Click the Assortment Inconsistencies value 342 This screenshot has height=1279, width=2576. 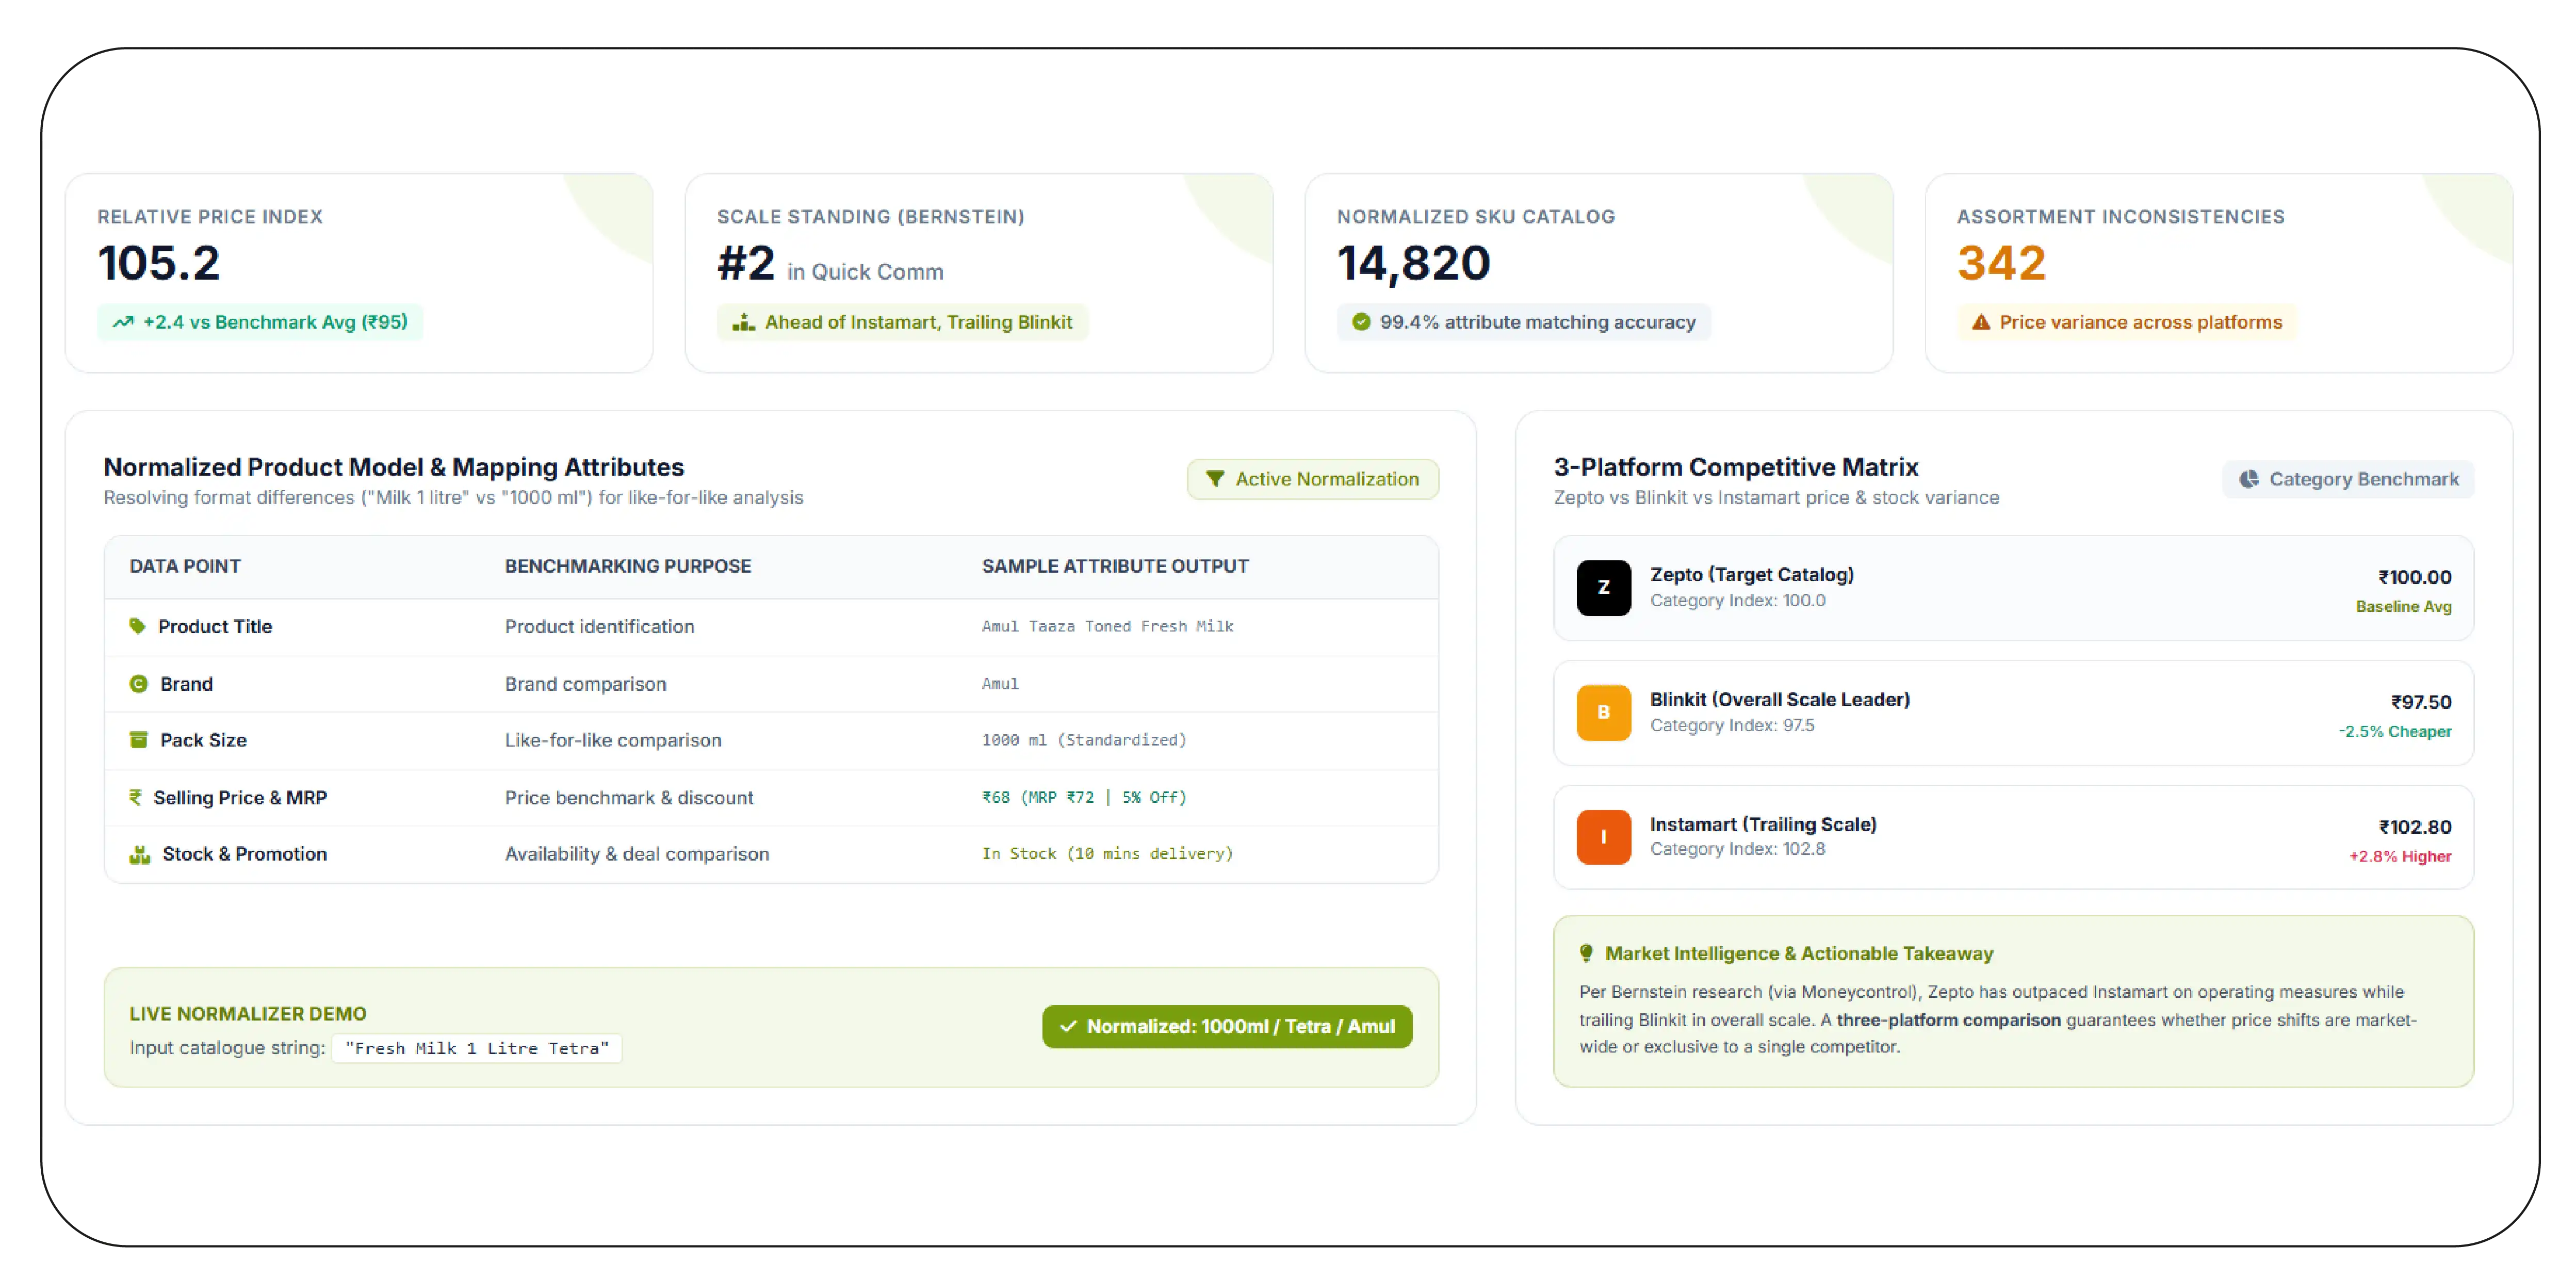click(x=2001, y=263)
